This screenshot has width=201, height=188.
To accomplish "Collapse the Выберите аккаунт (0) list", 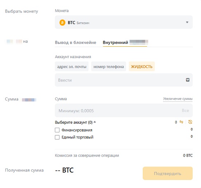I will pos(75,122).
